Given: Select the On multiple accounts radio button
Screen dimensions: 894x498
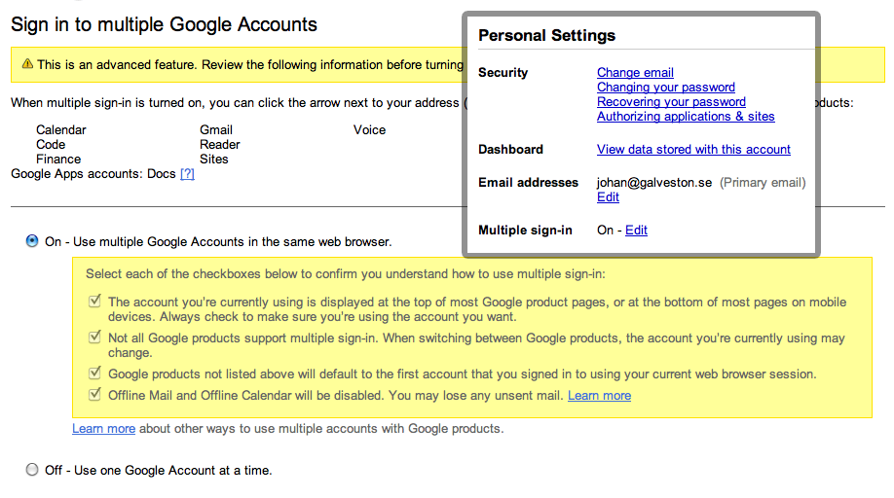Looking at the screenshot, I should [x=32, y=241].
